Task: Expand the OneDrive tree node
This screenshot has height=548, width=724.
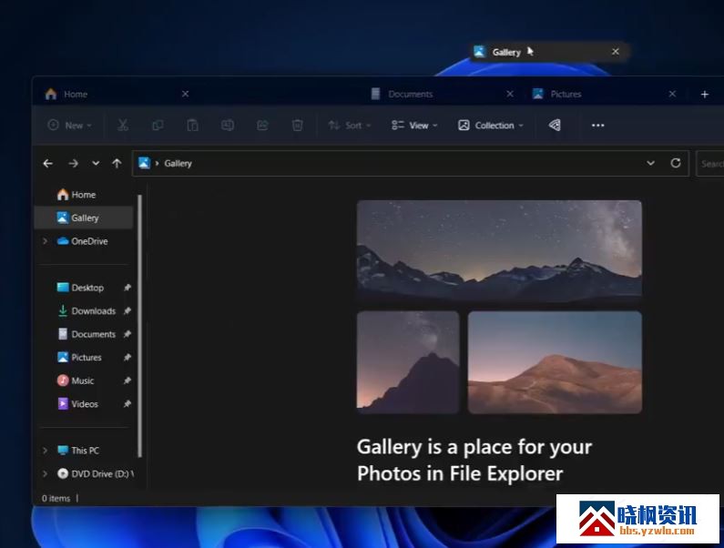Action: pyautogui.click(x=45, y=241)
